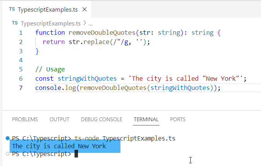Click the '// Usage' comment
The width and height of the screenshot is (261, 166).
50,69
